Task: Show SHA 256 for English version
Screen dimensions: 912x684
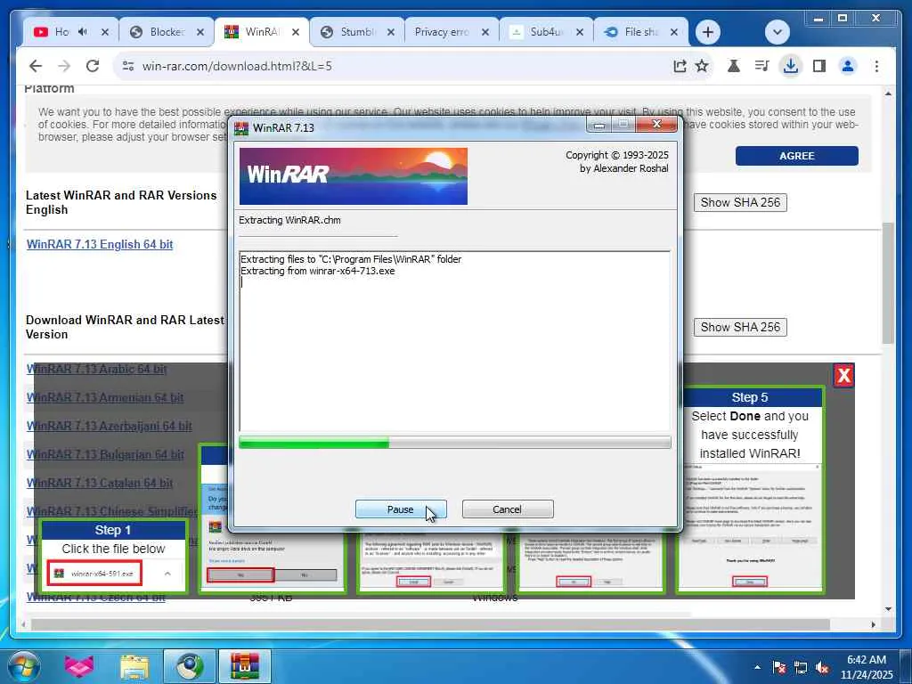Action: [740, 202]
